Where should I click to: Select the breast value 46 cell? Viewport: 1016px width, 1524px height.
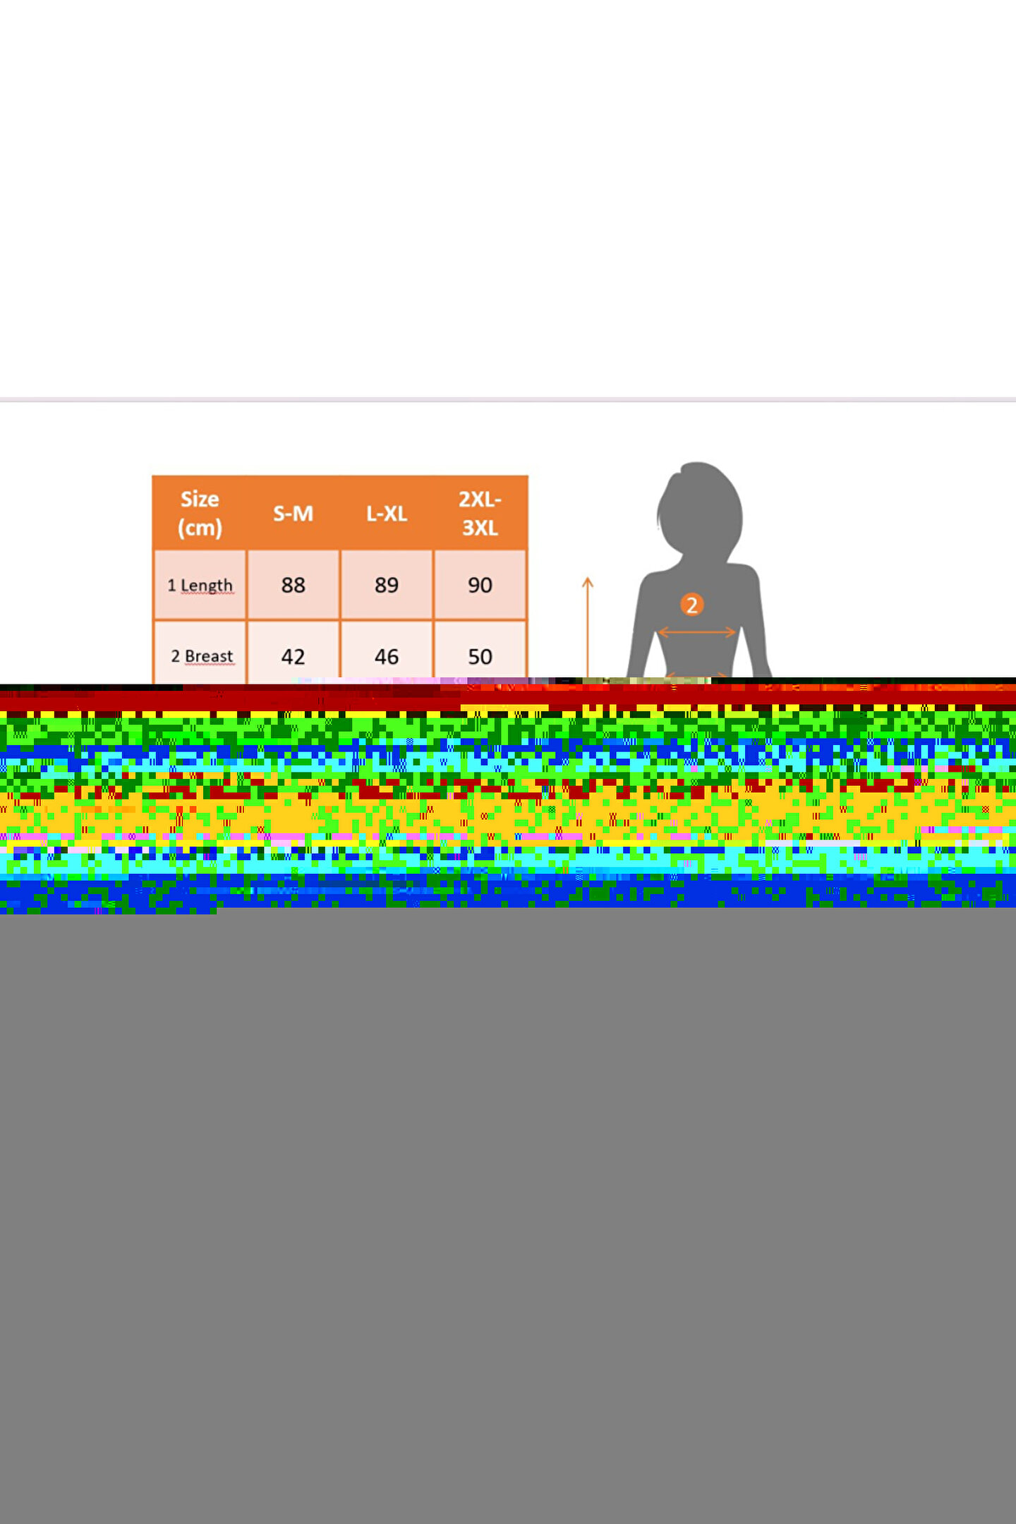[387, 656]
